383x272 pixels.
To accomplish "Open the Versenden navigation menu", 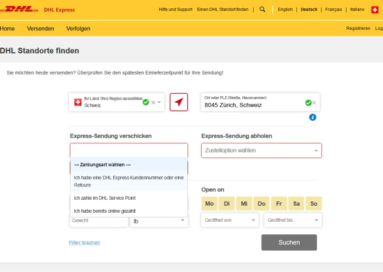I will tap(40, 29).
